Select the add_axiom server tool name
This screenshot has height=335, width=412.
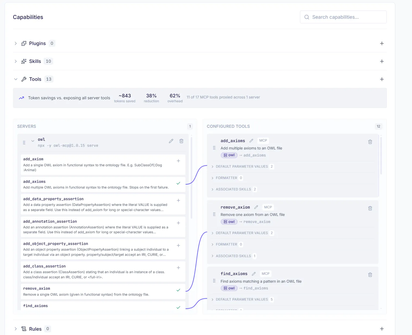pos(33,159)
